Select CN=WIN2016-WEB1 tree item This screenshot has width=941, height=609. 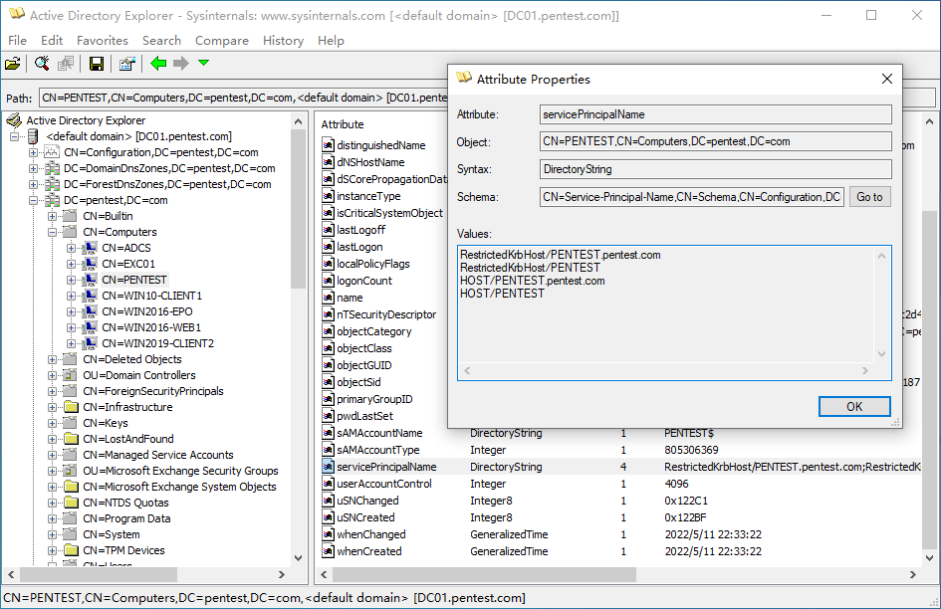(x=151, y=327)
